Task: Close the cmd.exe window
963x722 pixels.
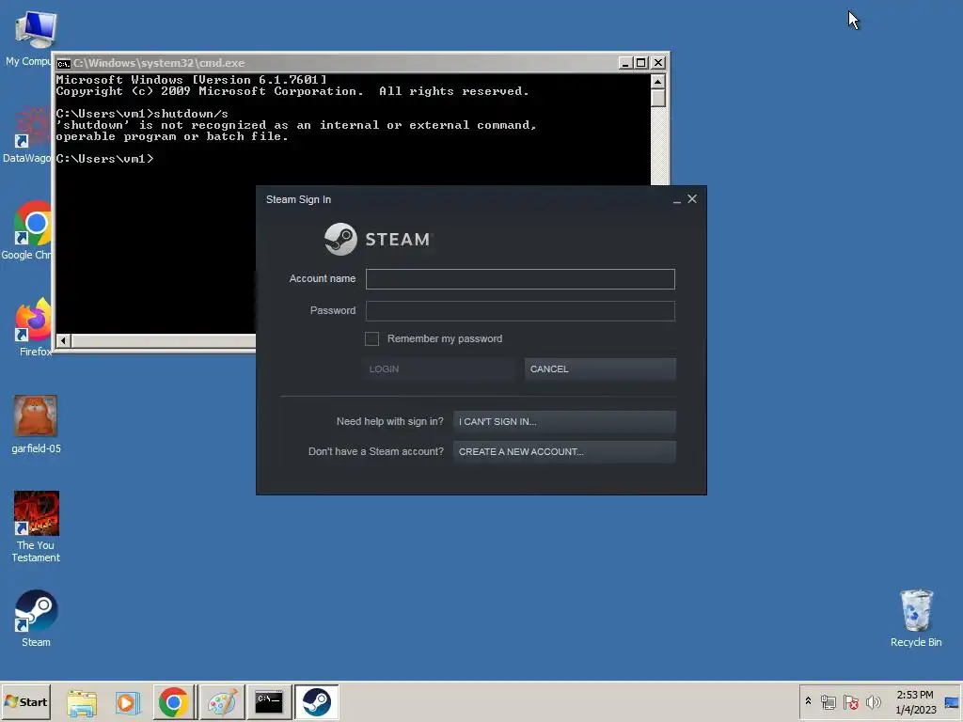Action: pos(657,63)
